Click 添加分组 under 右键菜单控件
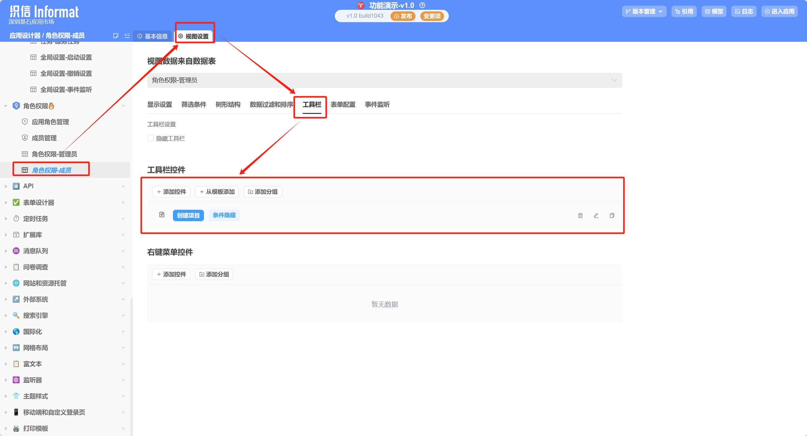 (214, 274)
